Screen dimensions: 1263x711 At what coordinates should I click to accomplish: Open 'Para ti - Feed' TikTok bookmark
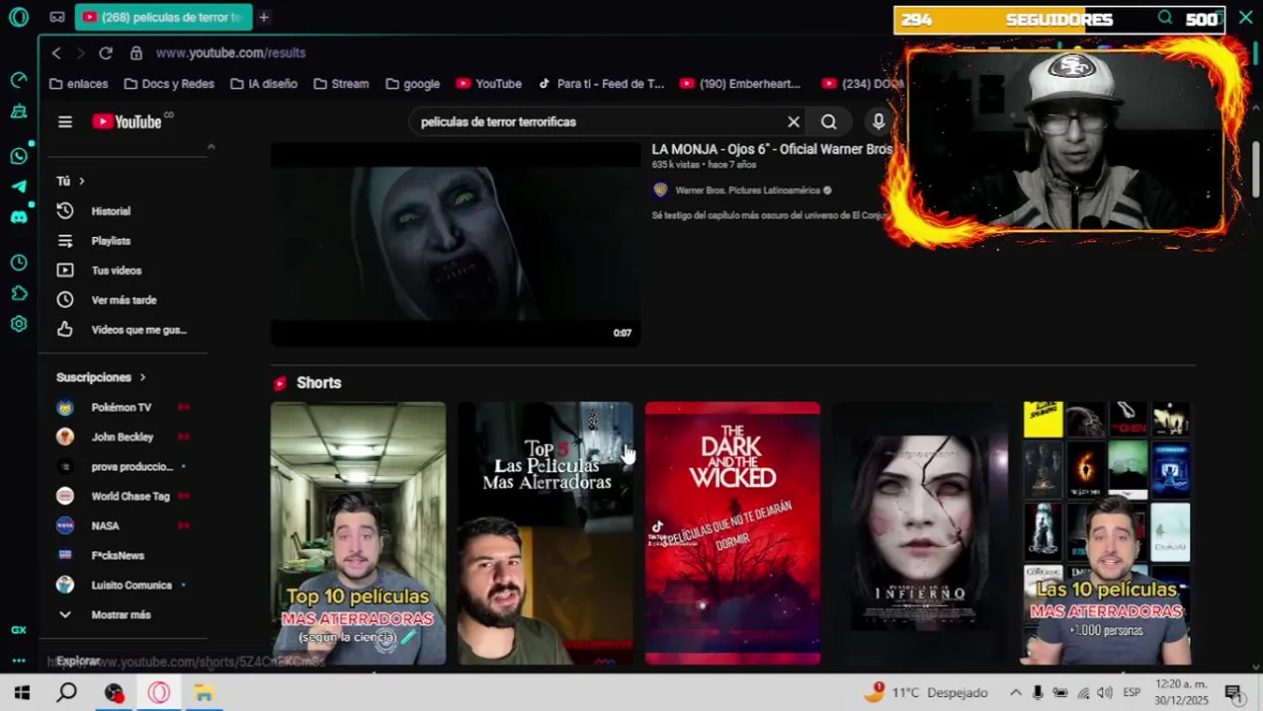click(x=601, y=84)
